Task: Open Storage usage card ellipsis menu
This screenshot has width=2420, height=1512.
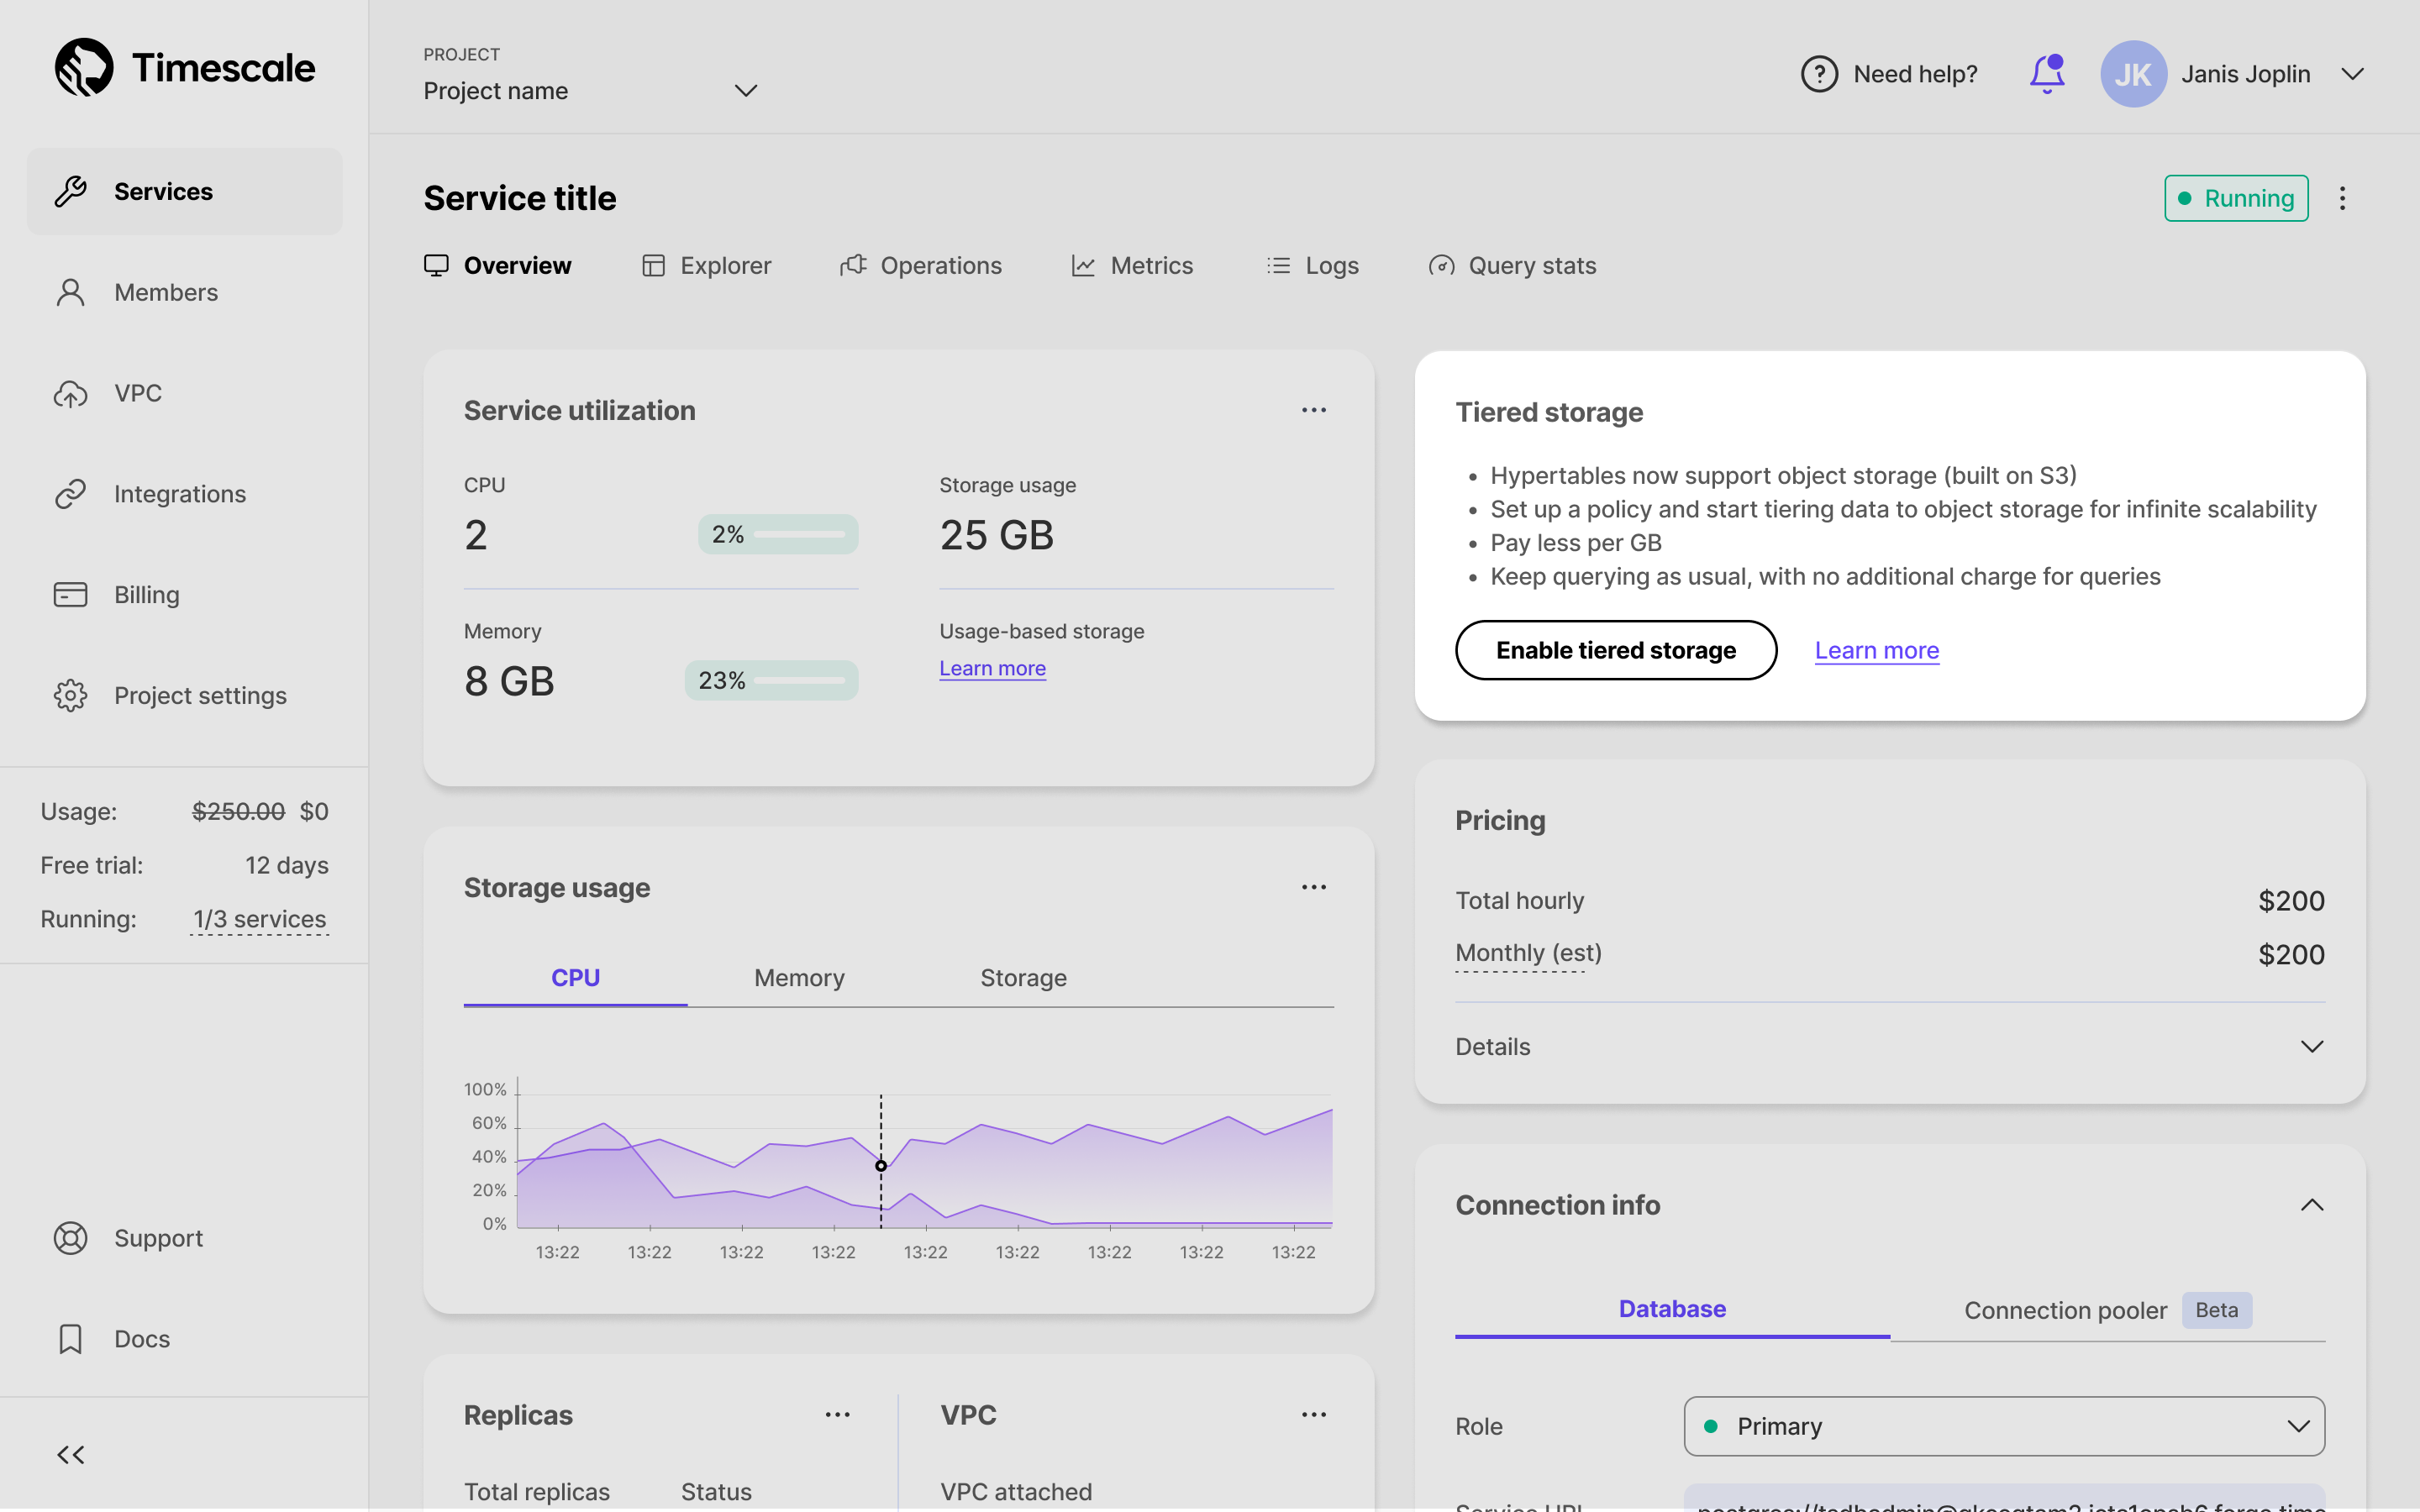Action: (x=1313, y=887)
